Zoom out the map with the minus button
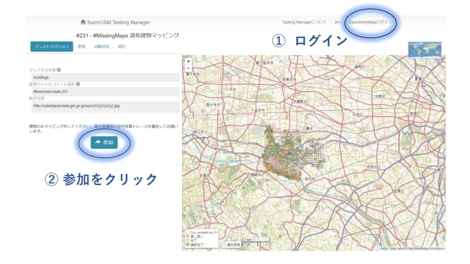The image size is (470, 264). coord(188,68)
